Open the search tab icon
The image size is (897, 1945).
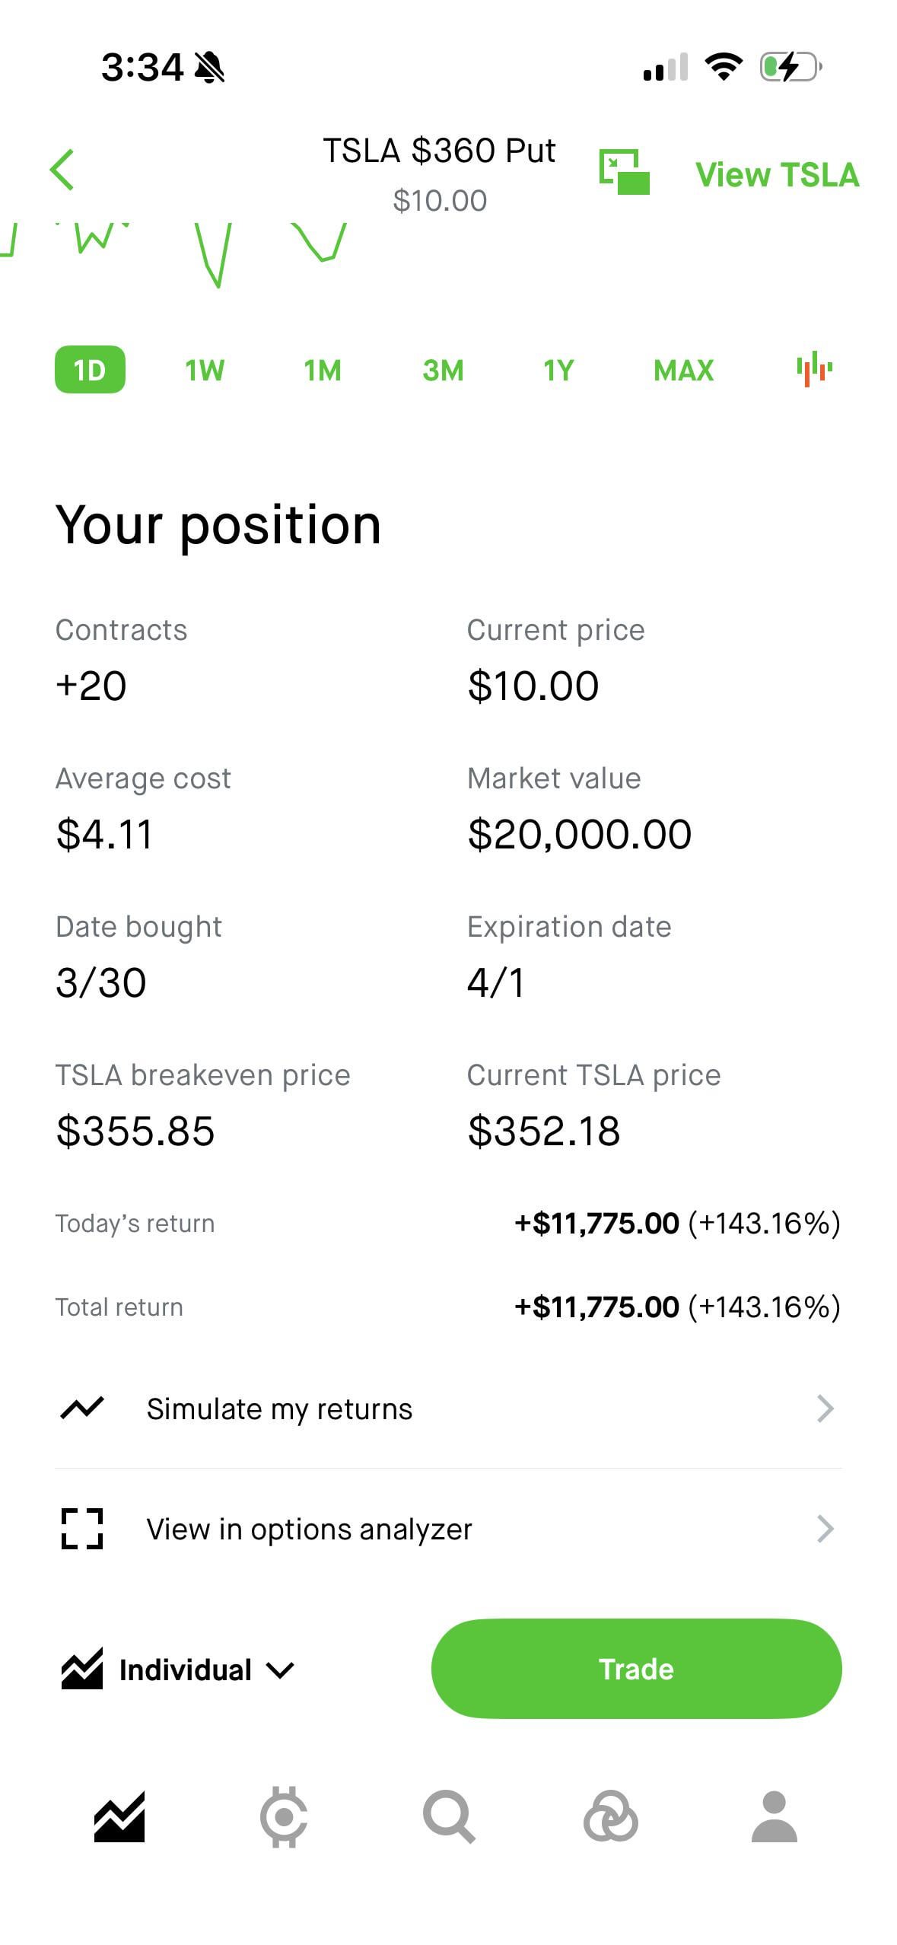click(x=449, y=1817)
